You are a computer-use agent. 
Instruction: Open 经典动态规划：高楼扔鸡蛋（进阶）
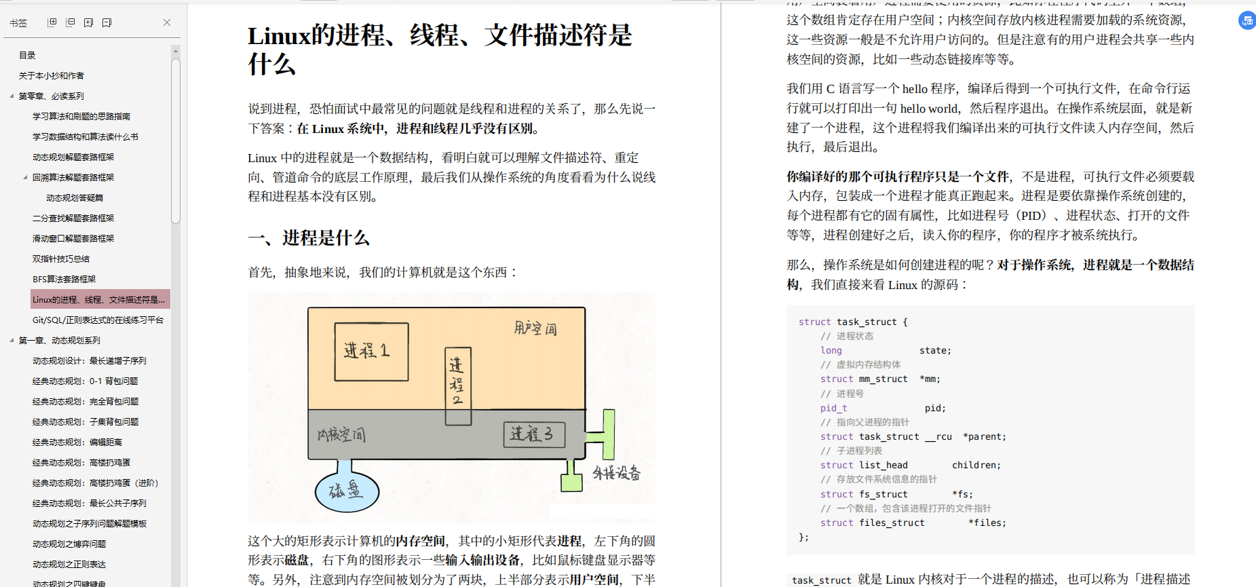coord(96,482)
